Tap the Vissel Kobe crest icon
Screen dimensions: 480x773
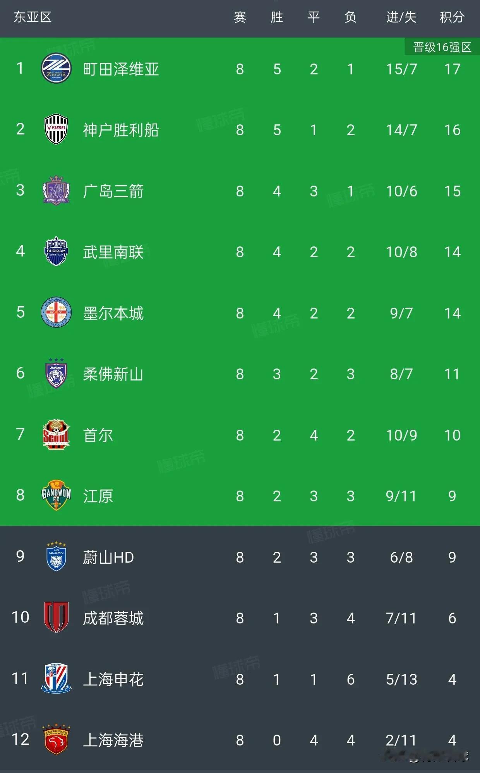(56, 129)
